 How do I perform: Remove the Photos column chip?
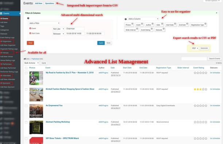(132, 24)
